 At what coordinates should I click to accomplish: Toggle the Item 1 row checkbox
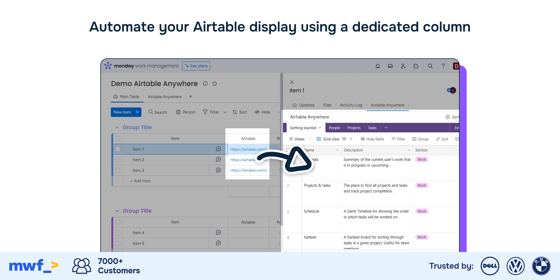118,149
